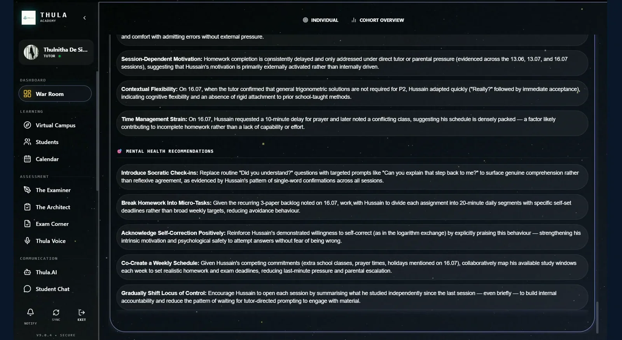Open The Architect clipboard icon

27,207
